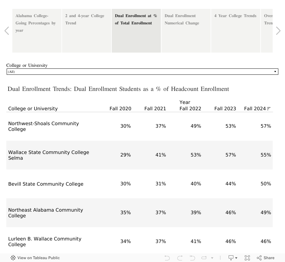Click the Undo icon in bottom toolbar
The image size is (285, 262).
point(167,258)
